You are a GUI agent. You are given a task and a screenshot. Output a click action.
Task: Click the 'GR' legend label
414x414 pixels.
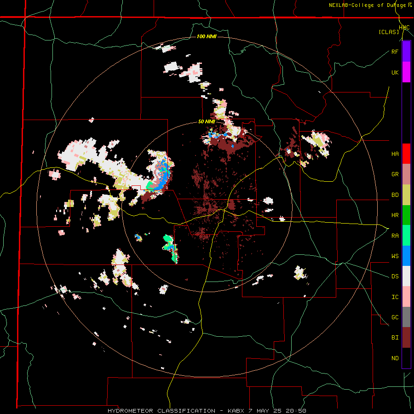click(x=395, y=174)
